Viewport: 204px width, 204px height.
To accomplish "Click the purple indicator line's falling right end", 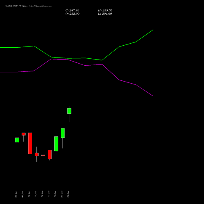I will point(153,96).
